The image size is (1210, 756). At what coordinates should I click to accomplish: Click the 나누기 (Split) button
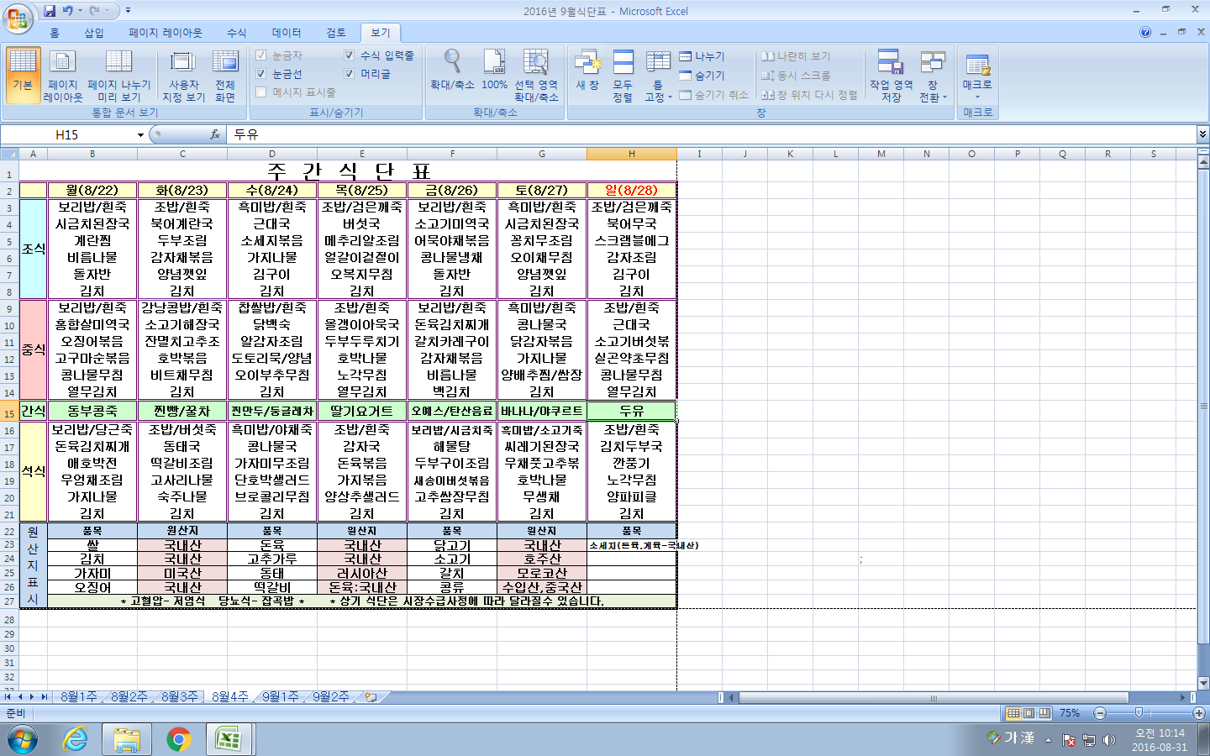click(x=702, y=56)
